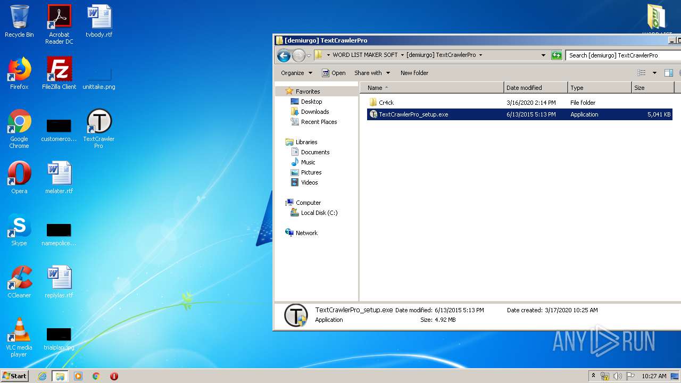Expand WORD LIST MAKER SOFT breadcrumb arrow

pos(402,55)
